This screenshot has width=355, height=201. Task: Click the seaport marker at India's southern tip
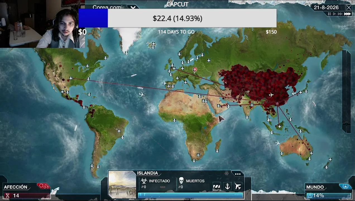tap(247, 117)
